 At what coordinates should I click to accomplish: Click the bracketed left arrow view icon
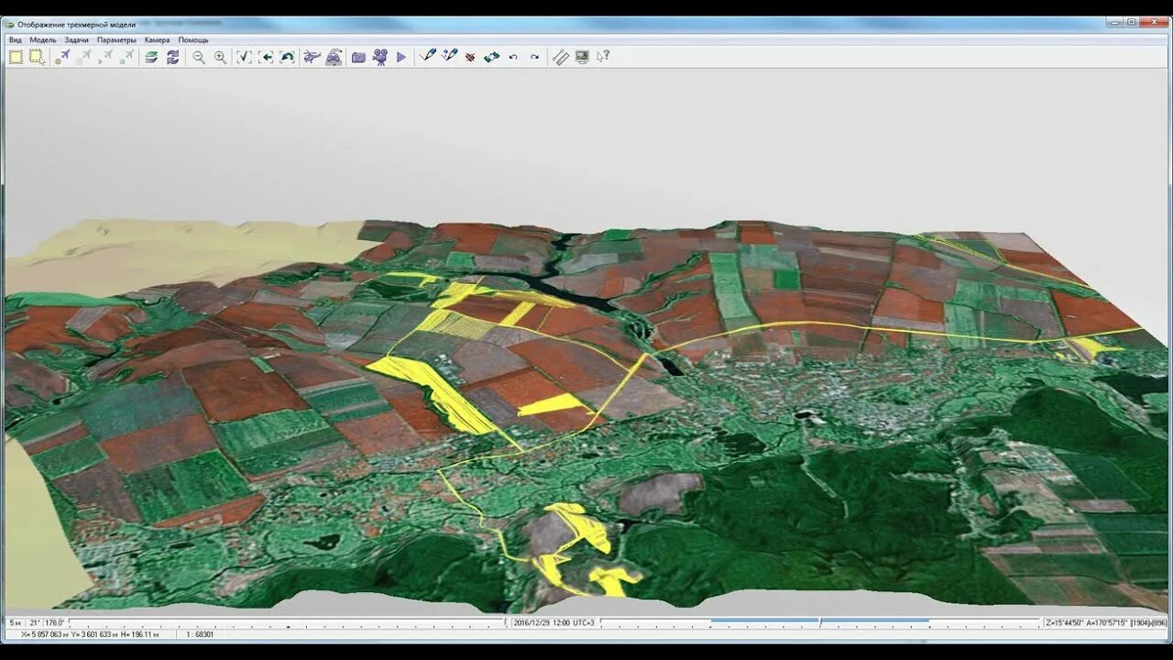(x=266, y=57)
